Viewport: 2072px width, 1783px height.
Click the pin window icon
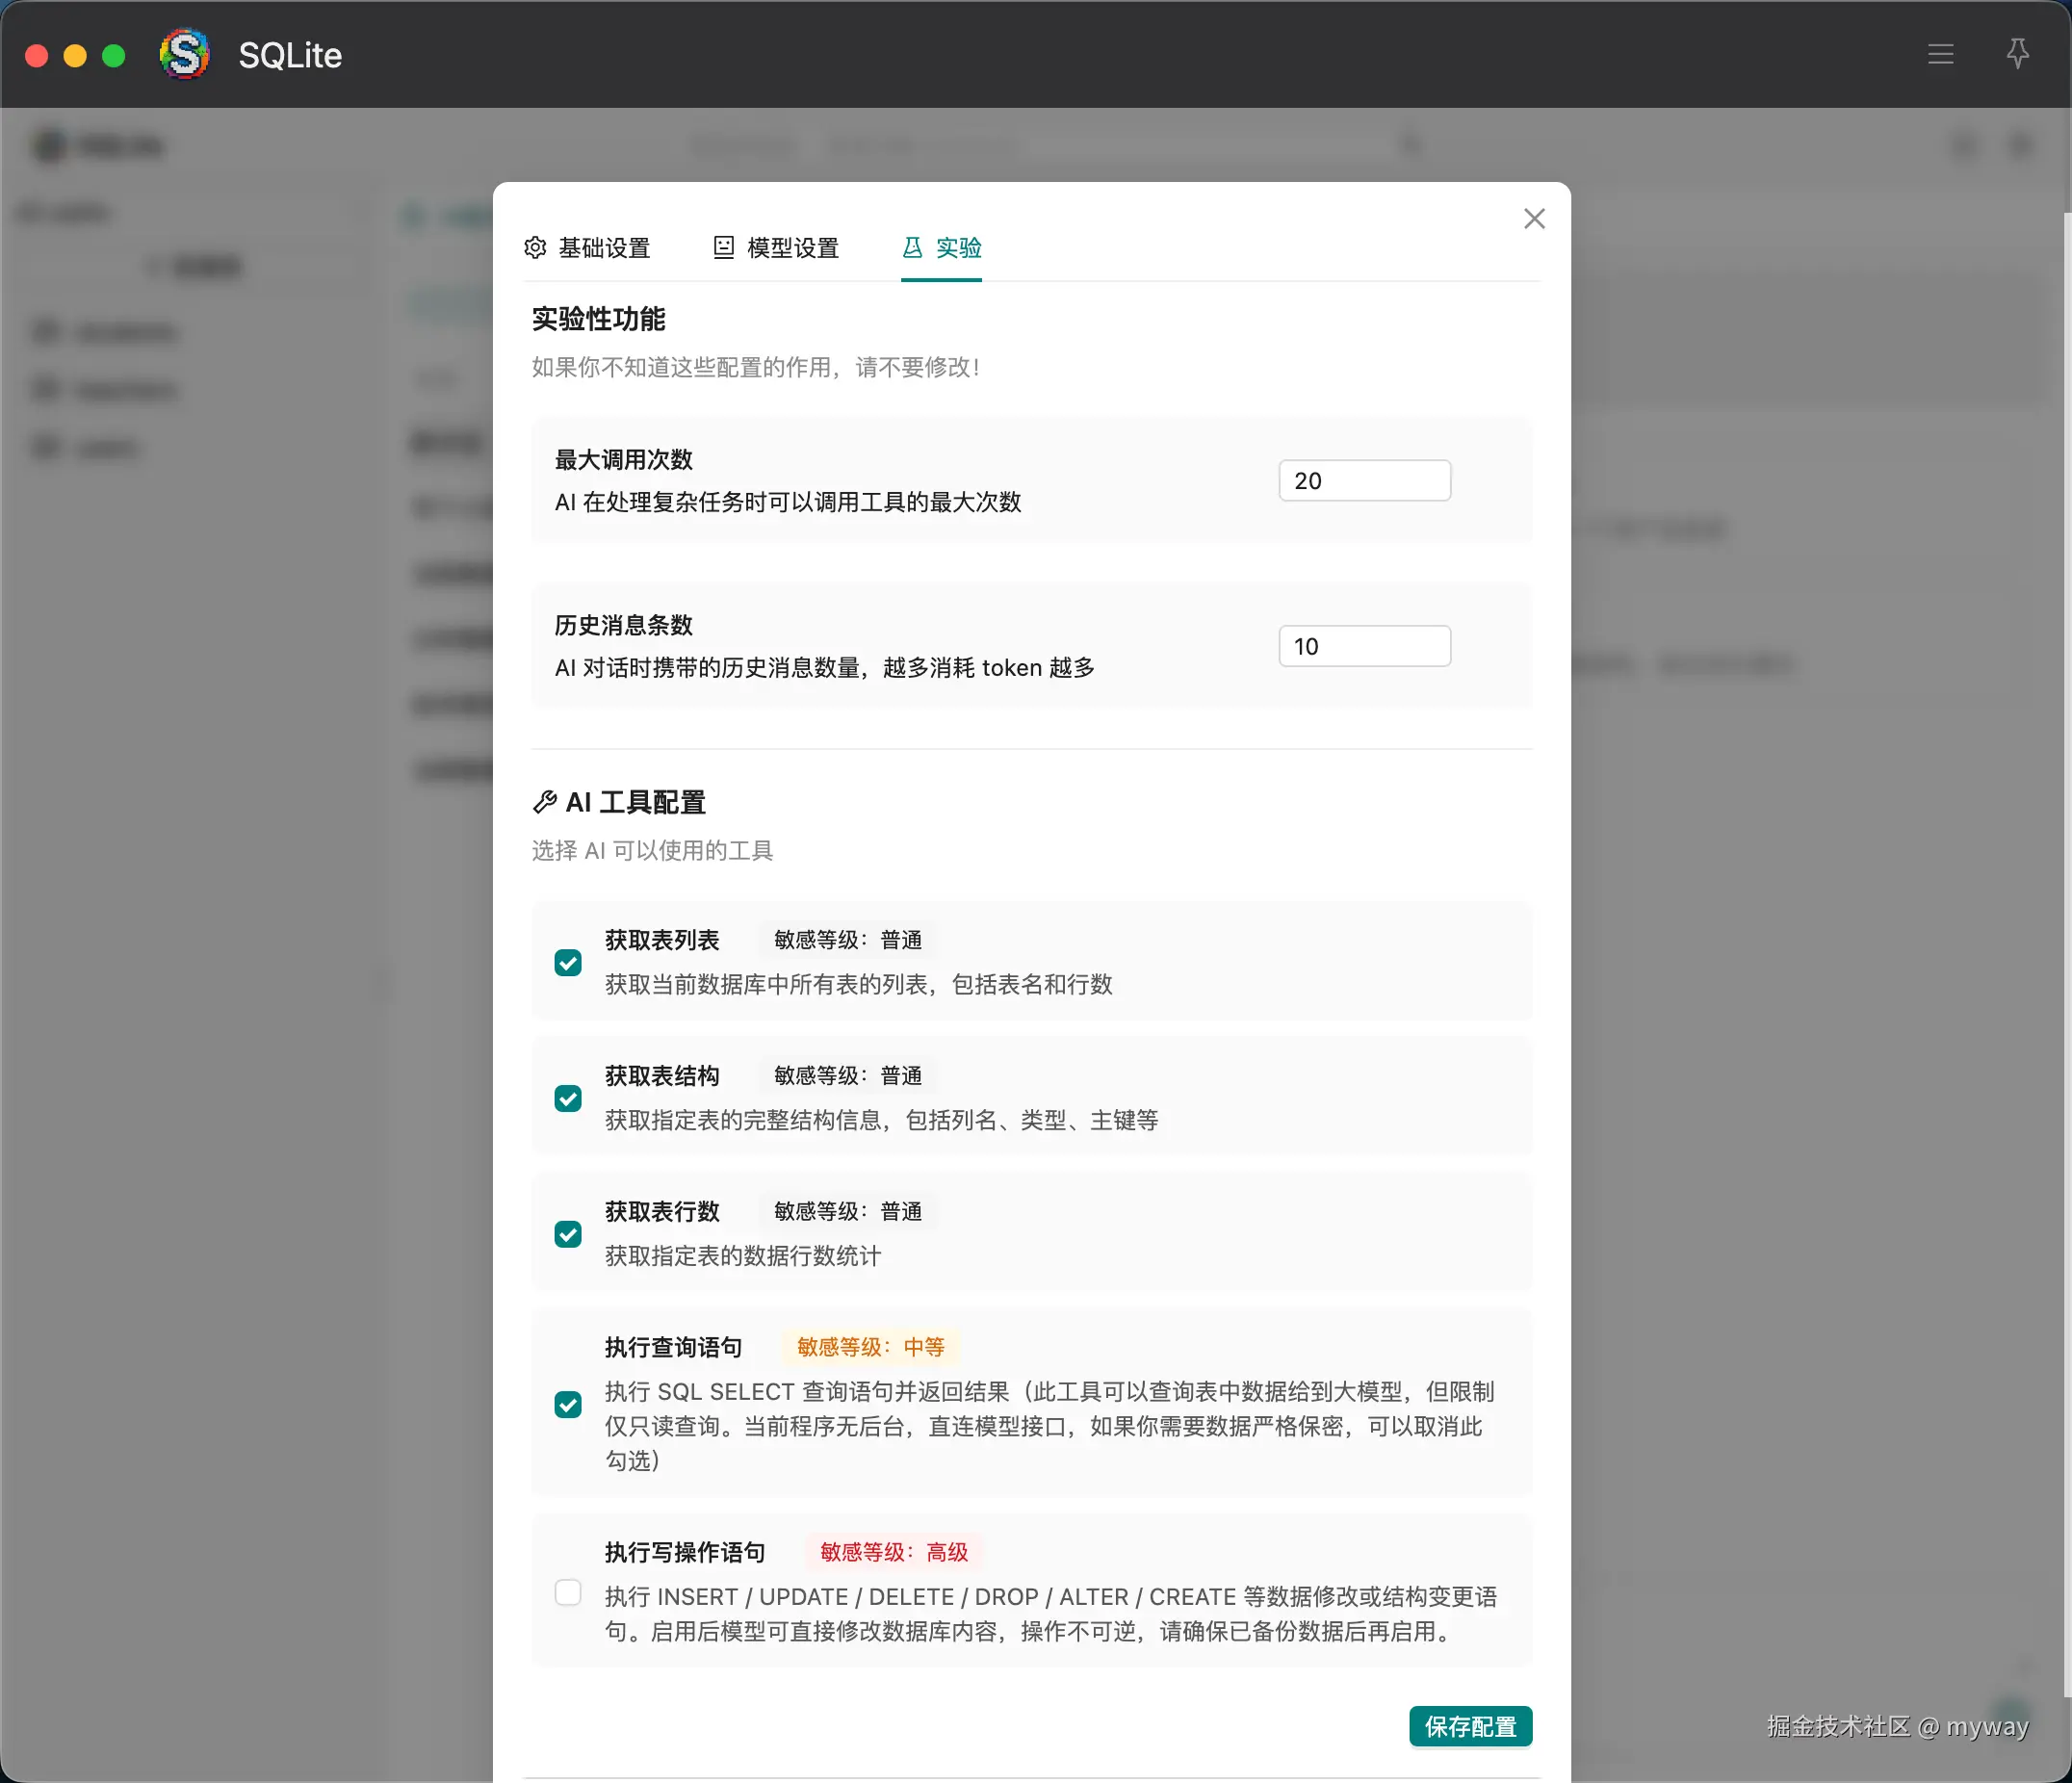tap(2017, 54)
